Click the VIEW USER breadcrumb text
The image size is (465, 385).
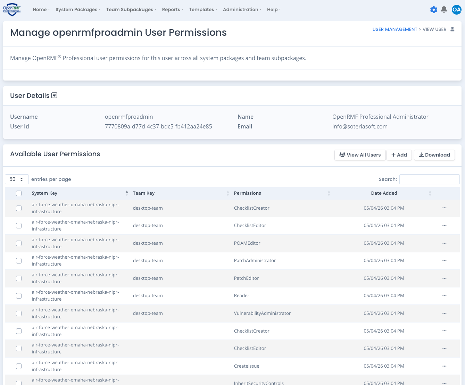(434, 29)
